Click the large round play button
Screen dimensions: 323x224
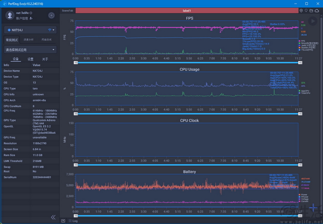tap(313, 21)
